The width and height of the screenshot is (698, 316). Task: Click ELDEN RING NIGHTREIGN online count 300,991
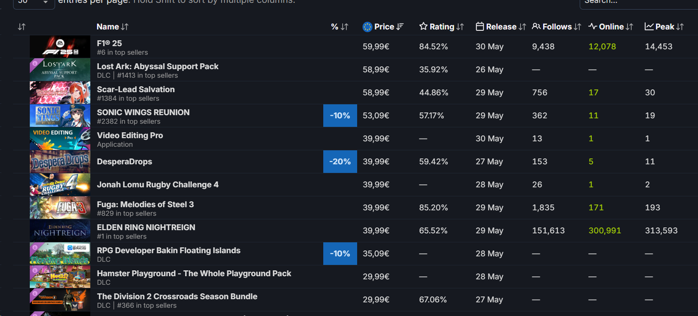tap(605, 230)
